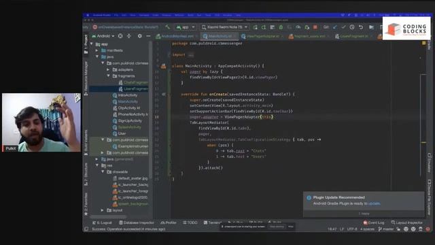The height and width of the screenshot is (245, 435).
Task: Open the Profiler tool window
Action: (169, 223)
